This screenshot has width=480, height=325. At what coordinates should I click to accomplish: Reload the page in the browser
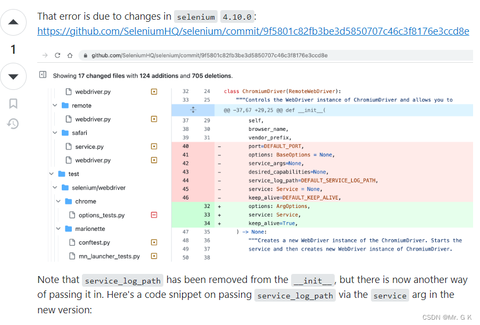pyautogui.click(x=57, y=55)
